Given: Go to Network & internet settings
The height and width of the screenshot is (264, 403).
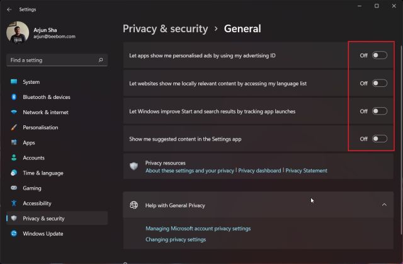Looking at the screenshot, I should [x=57, y=112].
